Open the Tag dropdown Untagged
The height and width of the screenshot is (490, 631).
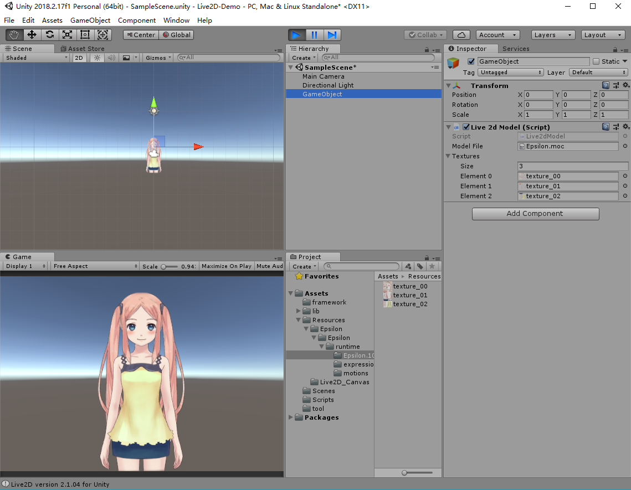click(511, 73)
